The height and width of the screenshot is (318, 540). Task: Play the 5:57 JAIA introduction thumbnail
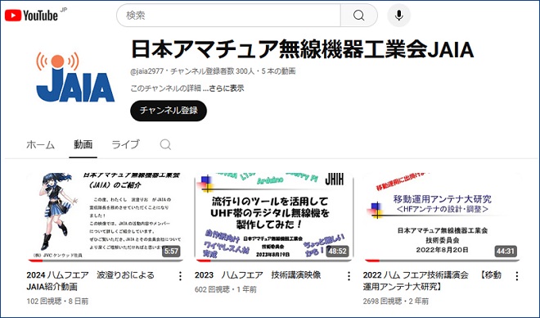tap(105, 217)
